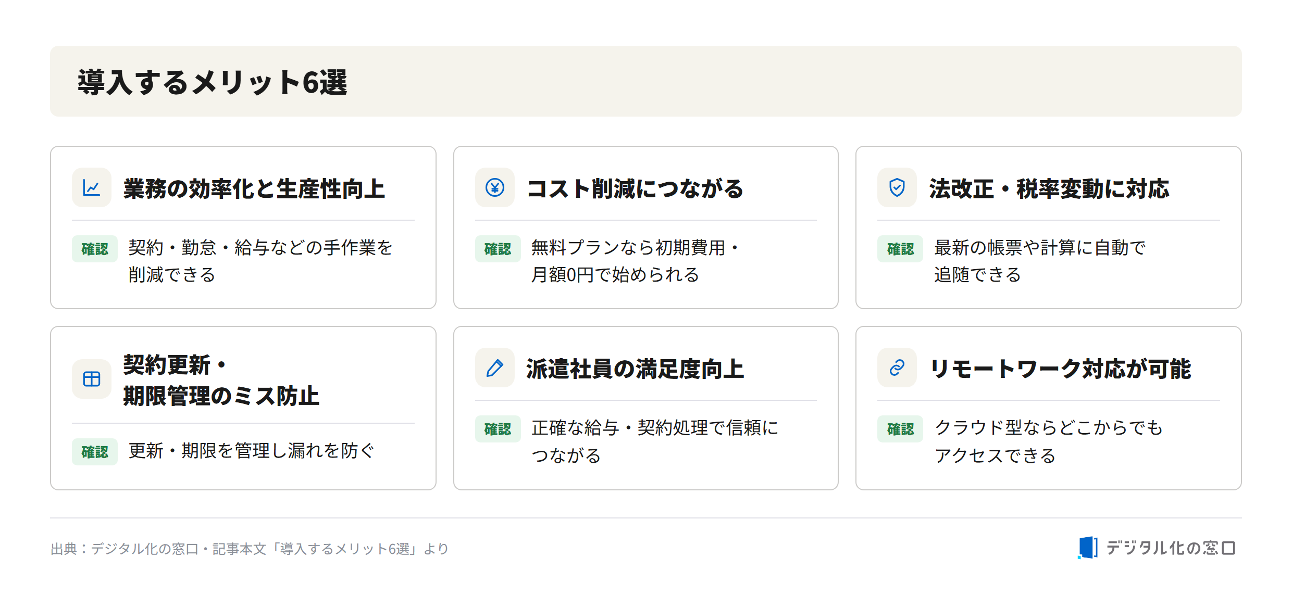Select the コスト削減につながる heading
Screen dimensions: 1292x608
pyautogui.click(x=635, y=188)
